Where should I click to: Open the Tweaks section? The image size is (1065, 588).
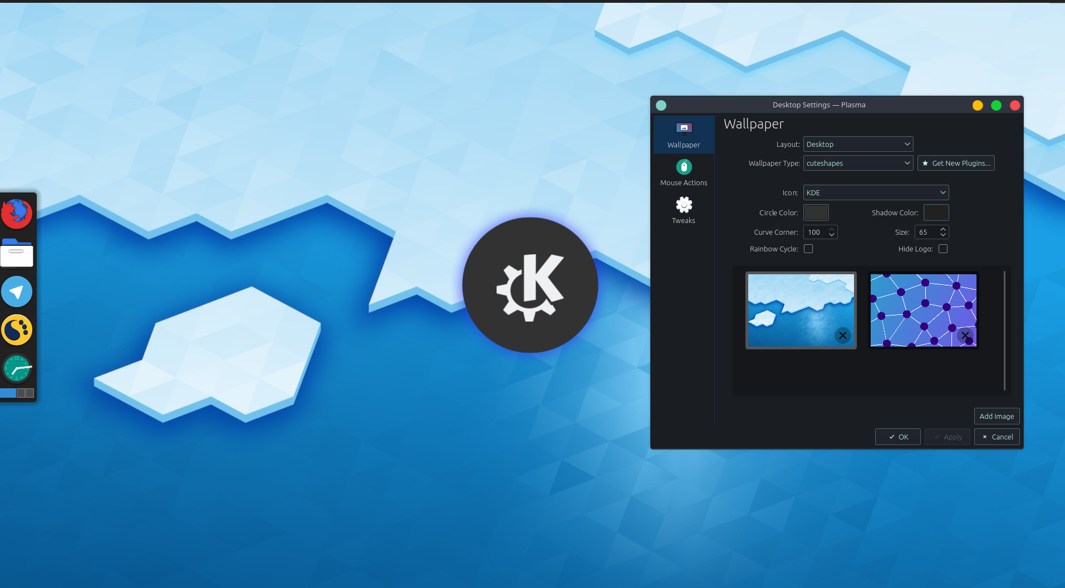point(684,210)
